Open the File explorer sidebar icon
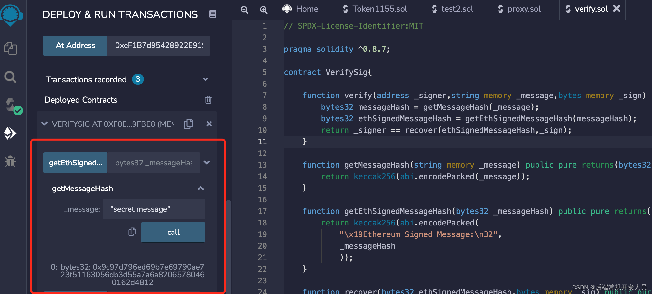This screenshot has height=294, width=652. pos(10,48)
